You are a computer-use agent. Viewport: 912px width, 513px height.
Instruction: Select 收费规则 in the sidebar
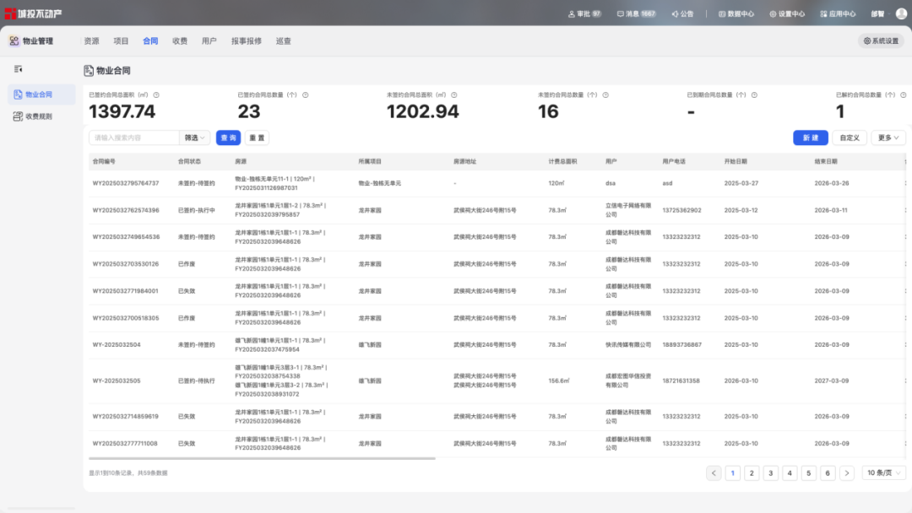pyautogui.click(x=39, y=116)
